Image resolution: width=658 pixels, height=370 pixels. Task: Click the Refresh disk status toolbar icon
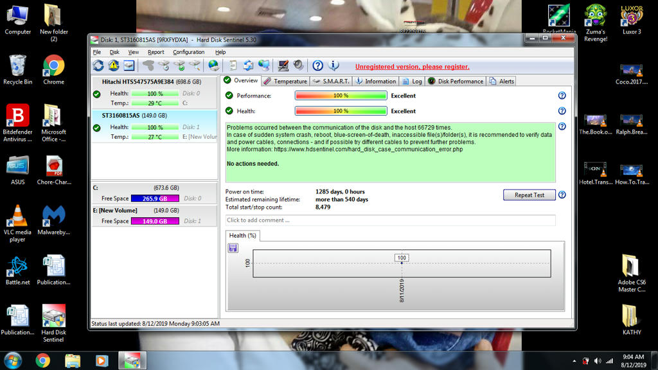tap(98, 66)
